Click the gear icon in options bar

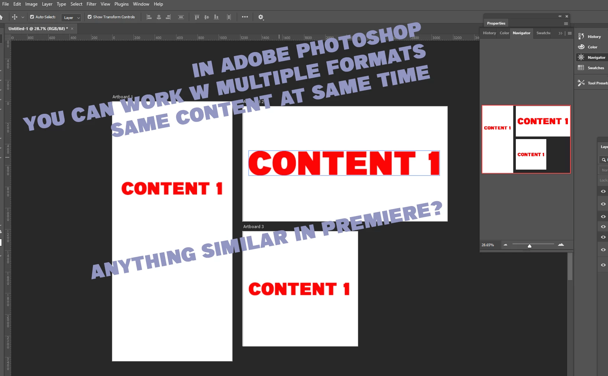(x=261, y=17)
